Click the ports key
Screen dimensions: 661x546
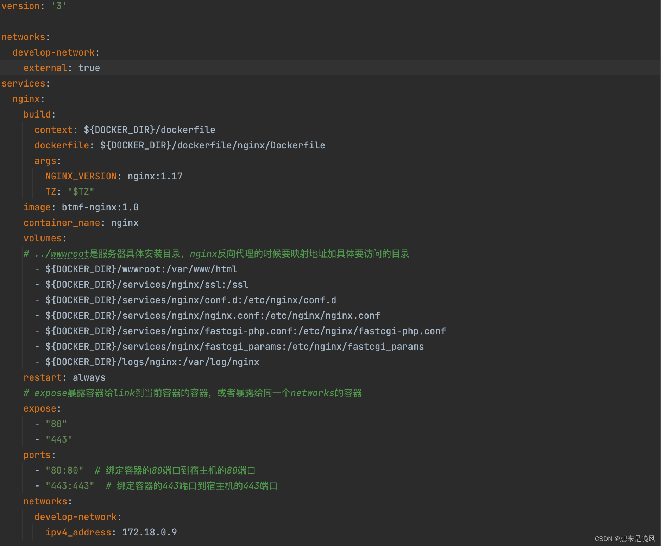pos(37,455)
